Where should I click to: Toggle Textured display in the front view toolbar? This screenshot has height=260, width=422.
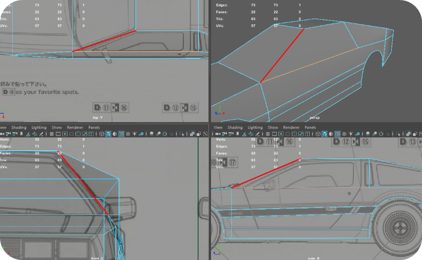click(x=128, y=134)
